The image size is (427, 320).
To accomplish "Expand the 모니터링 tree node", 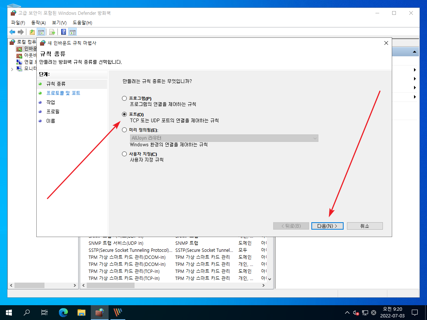I will 12,69.
